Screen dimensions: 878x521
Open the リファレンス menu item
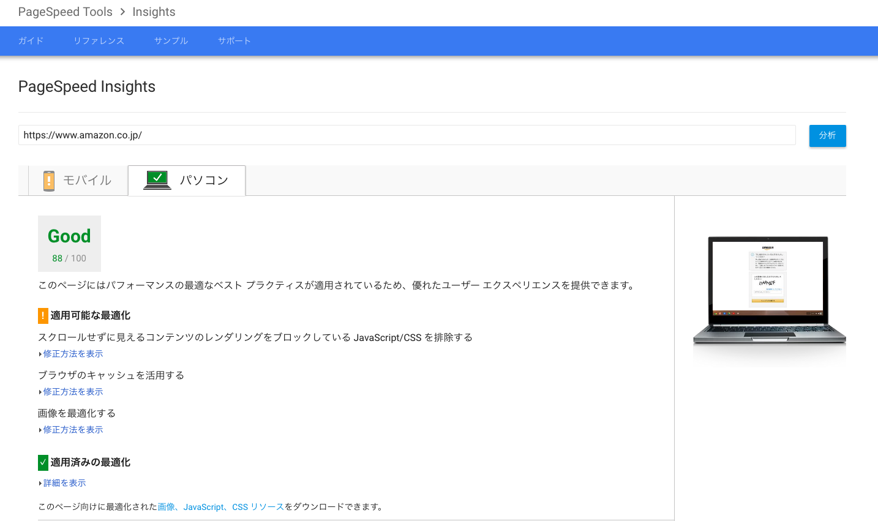pyautogui.click(x=99, y=41)
